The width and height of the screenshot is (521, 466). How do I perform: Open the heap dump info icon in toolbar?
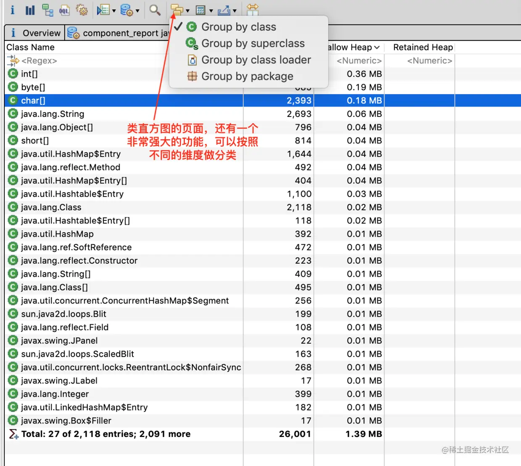pyautogui.click(x=13, y=10)
